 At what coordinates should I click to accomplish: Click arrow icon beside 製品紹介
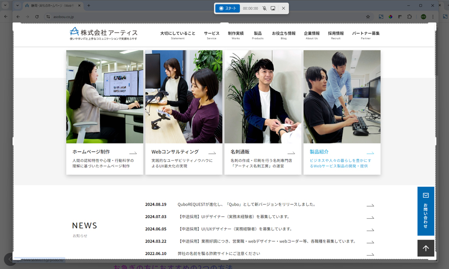click(x=370, y=153)
